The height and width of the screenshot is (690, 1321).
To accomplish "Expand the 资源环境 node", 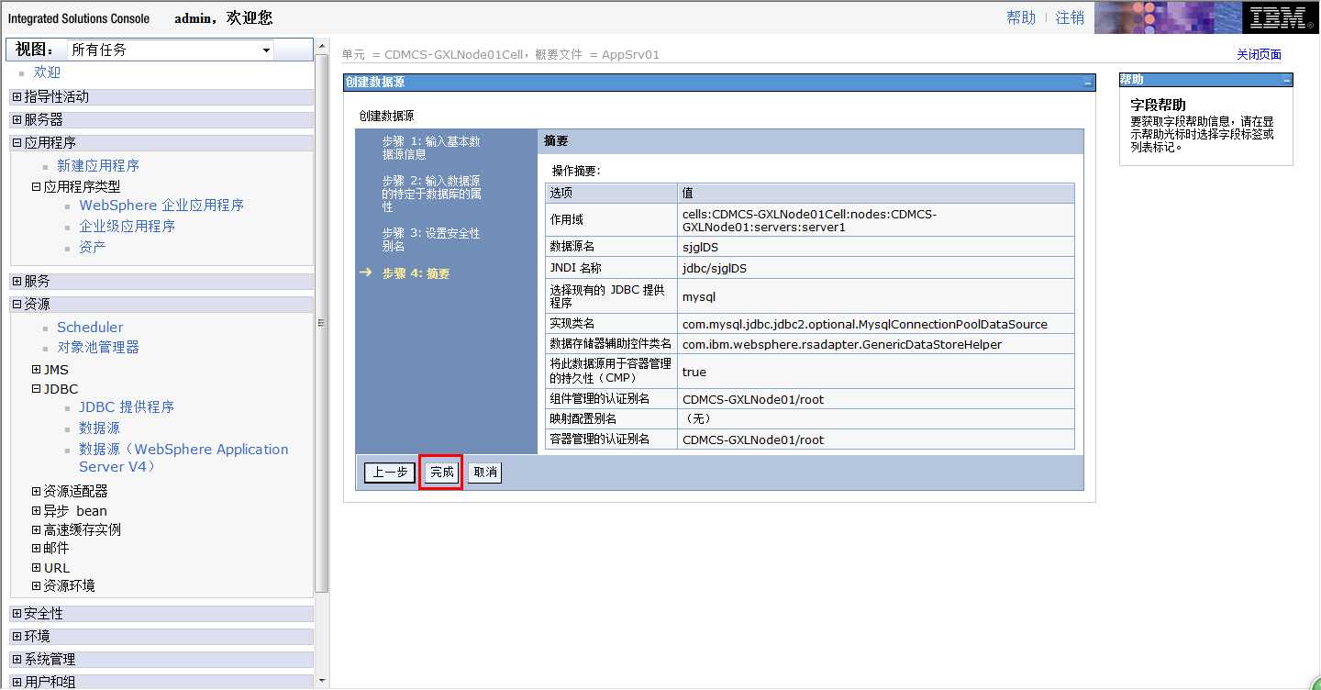I will tap(37, 585).
